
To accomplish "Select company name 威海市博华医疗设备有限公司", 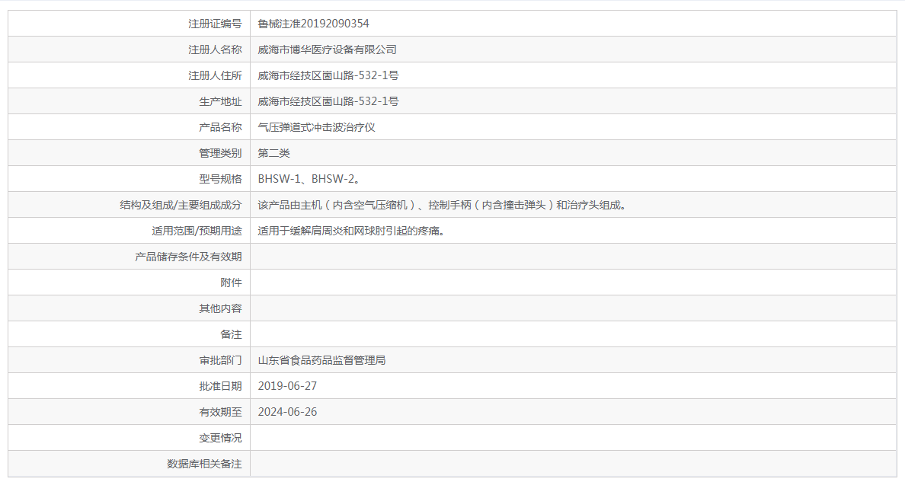I will (x=328, y=49).
